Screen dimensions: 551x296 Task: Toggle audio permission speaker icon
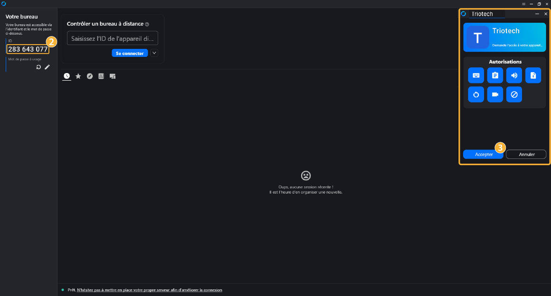click(514, 75)
